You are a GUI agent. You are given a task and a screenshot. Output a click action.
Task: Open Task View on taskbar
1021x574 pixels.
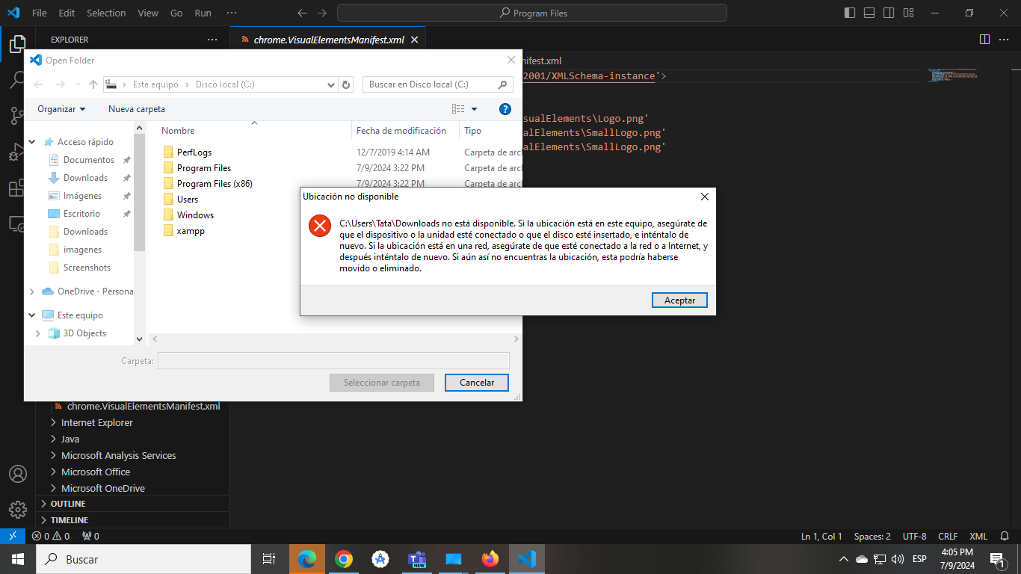click(x=269, y=559)
